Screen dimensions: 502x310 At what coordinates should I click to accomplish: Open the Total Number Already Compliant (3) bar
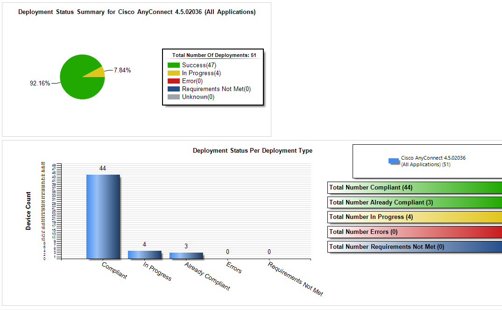click(415, 202)
